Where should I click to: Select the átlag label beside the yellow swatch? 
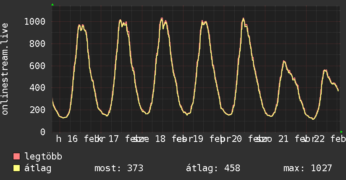(x=38, y=168)
